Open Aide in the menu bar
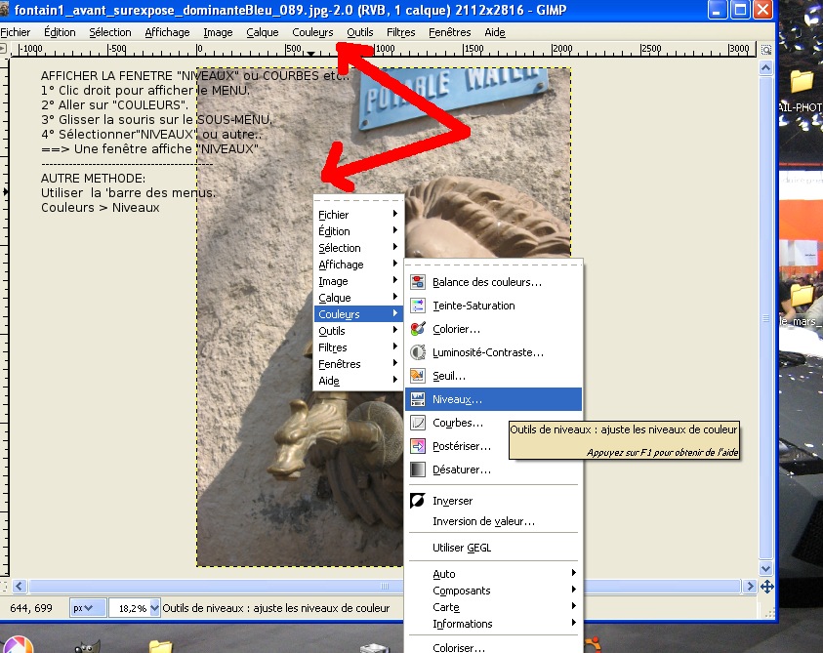Image resolution: width=823 pixels, height=653 pixels. pyautogui.click(x=495, y=32)
